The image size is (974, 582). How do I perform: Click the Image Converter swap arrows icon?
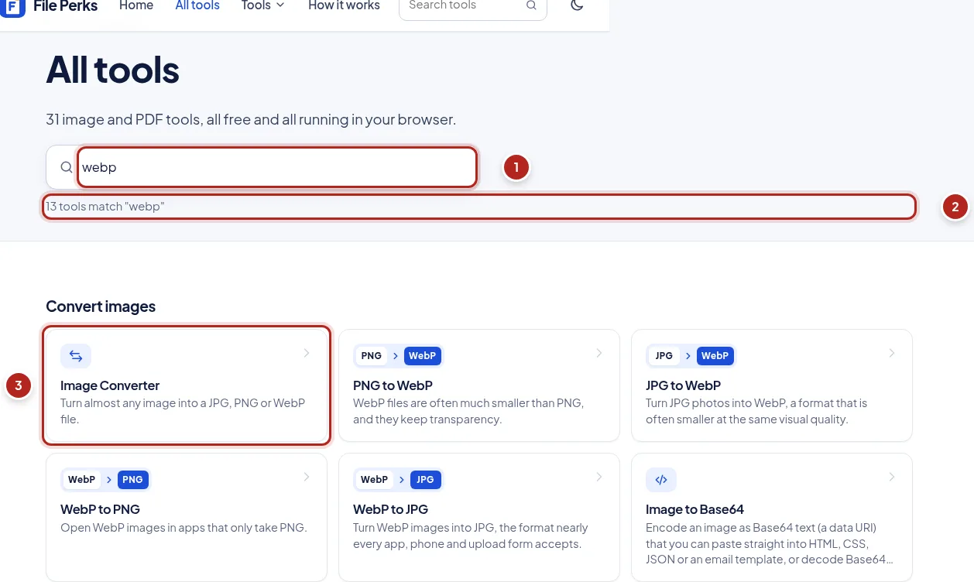point(76,356)
